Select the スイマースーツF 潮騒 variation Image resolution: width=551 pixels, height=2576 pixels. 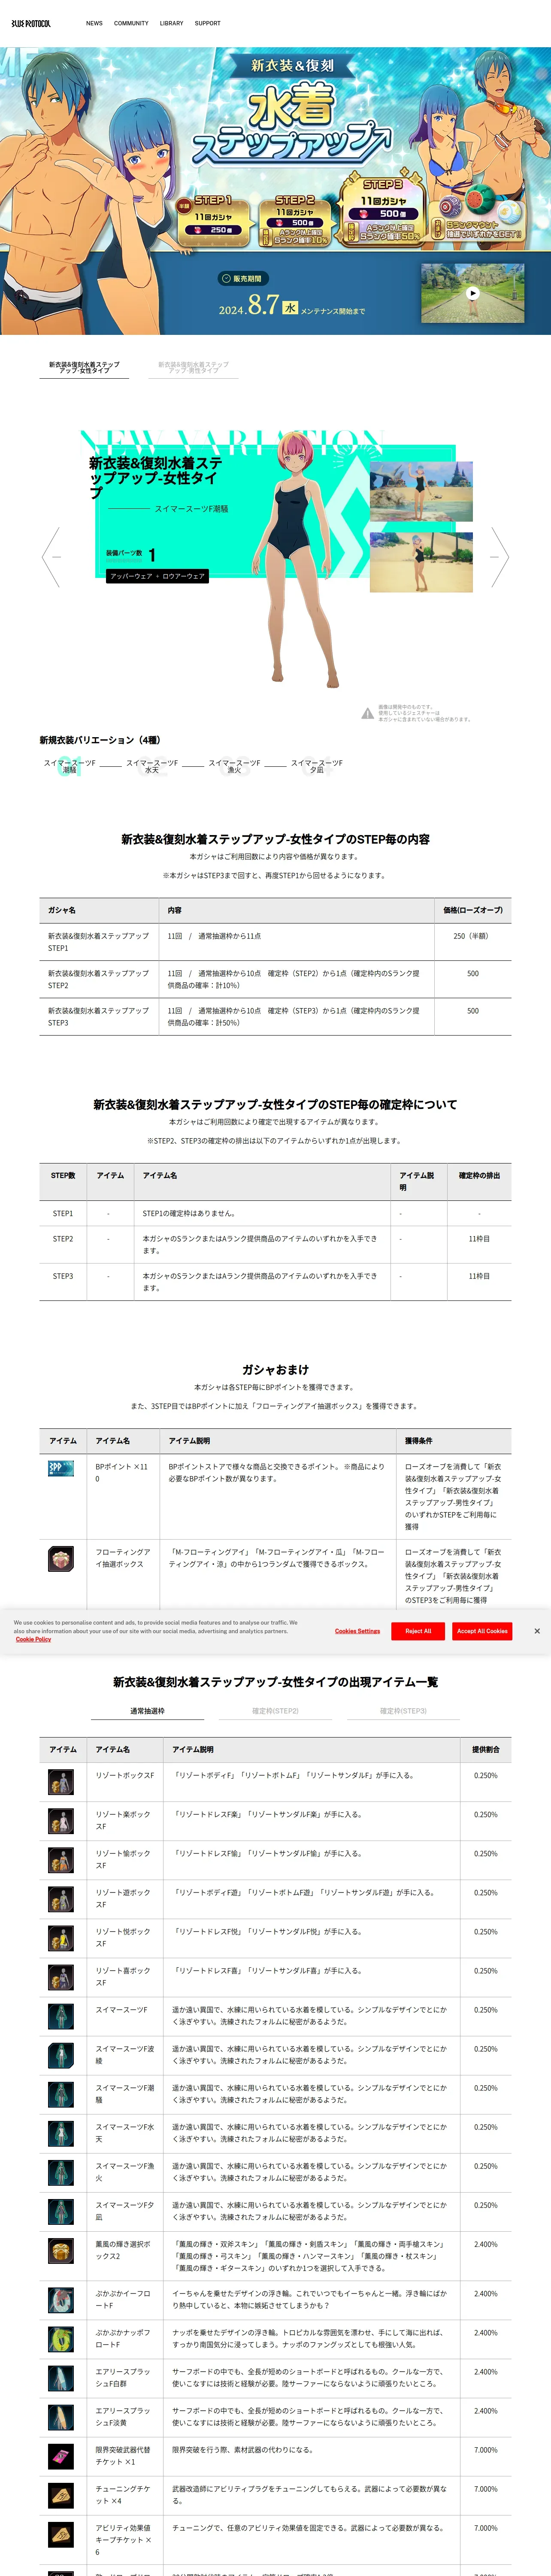[69, 766]
